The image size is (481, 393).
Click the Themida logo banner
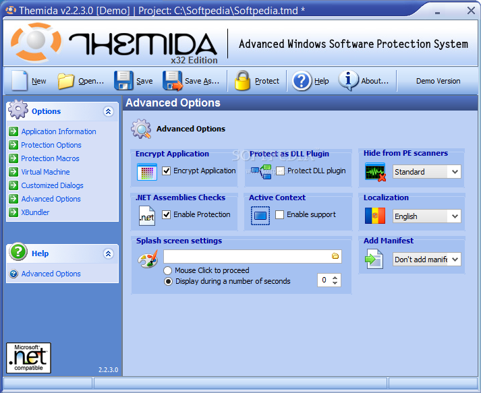(x=240, y=43)
